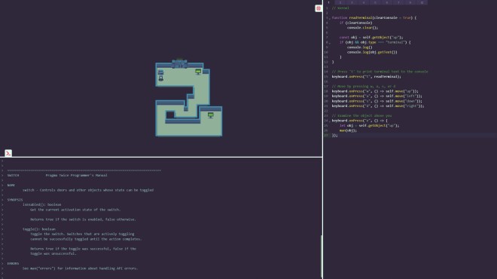The height and width of the screenshot is (279, 497).
Task: Click the 'ERRORS' heading in the console
Action: point(13,263)
